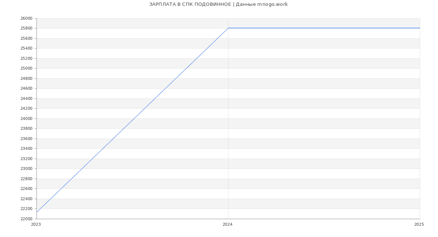
Task: Click the 25800 y-axis label
Action: coord(26,28)
